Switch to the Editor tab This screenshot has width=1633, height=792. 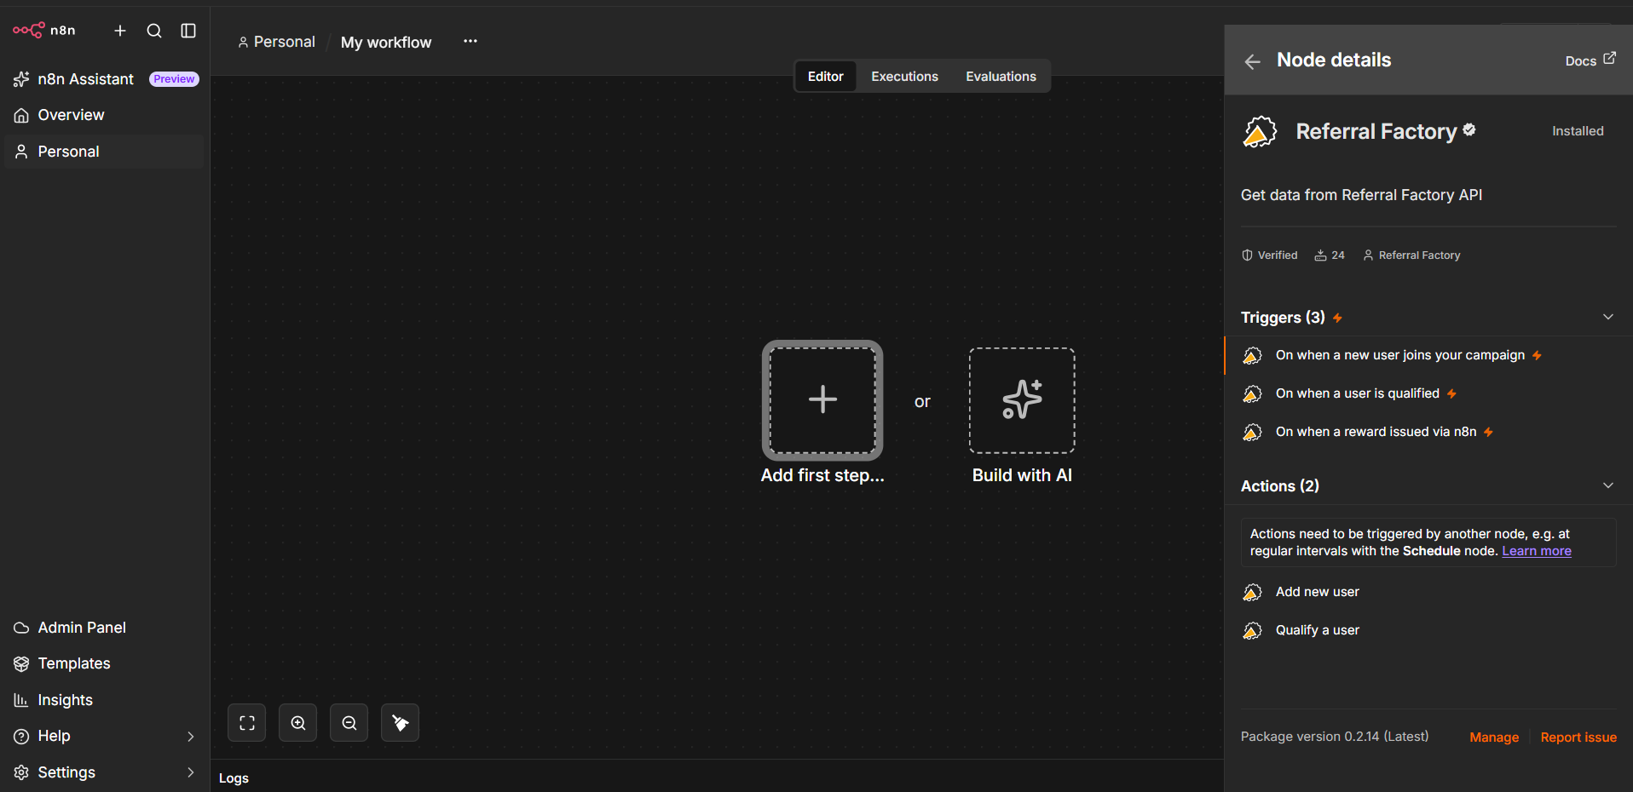coord(825,77)
